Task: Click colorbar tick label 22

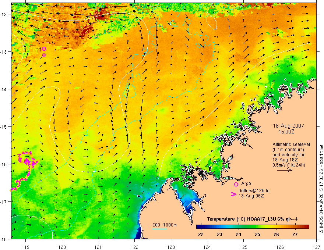Action: click(201, 234)
